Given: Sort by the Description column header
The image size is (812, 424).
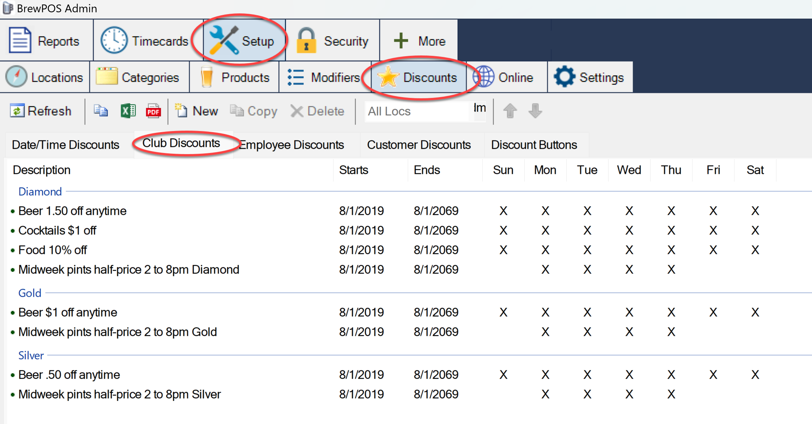Looking at the screenshot, I should [170, 170].
